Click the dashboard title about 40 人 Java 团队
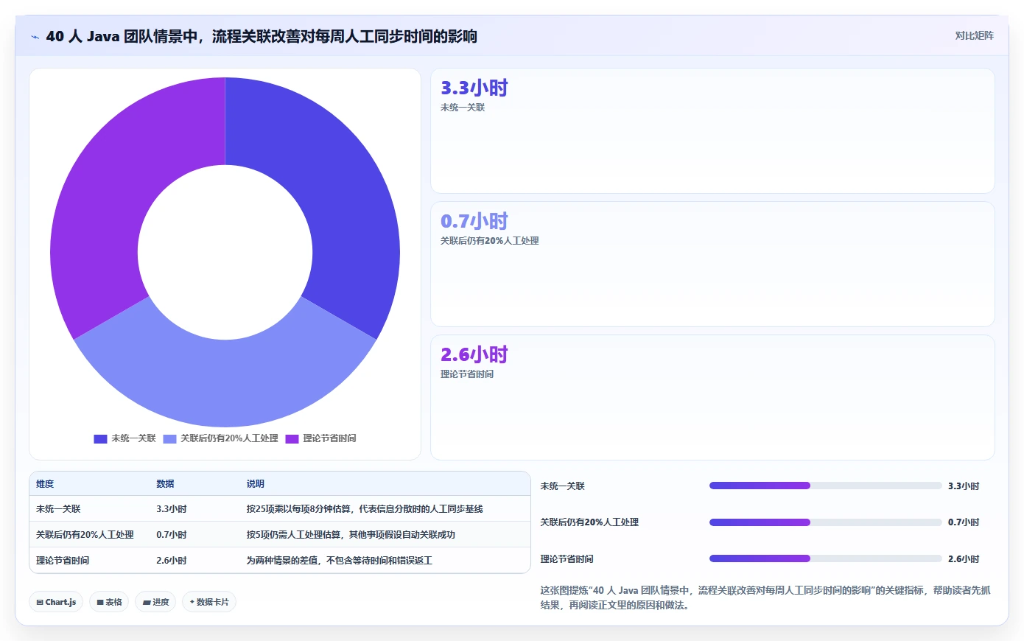The image size is (1024, 641). click(x=262, y=36)
